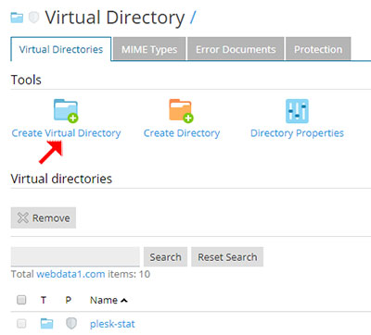The width and height of the screenshot is (371, 335).
Task: Focus the virtual directories search field
Action: pos(75,256)
